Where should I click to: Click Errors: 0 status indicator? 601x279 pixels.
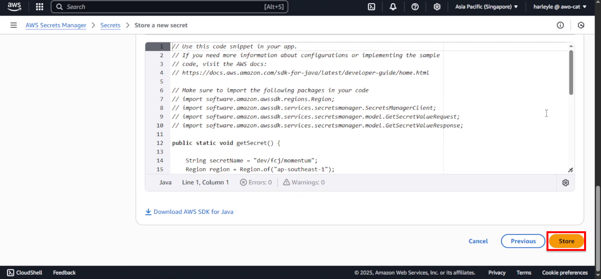[x=256, y=182]
